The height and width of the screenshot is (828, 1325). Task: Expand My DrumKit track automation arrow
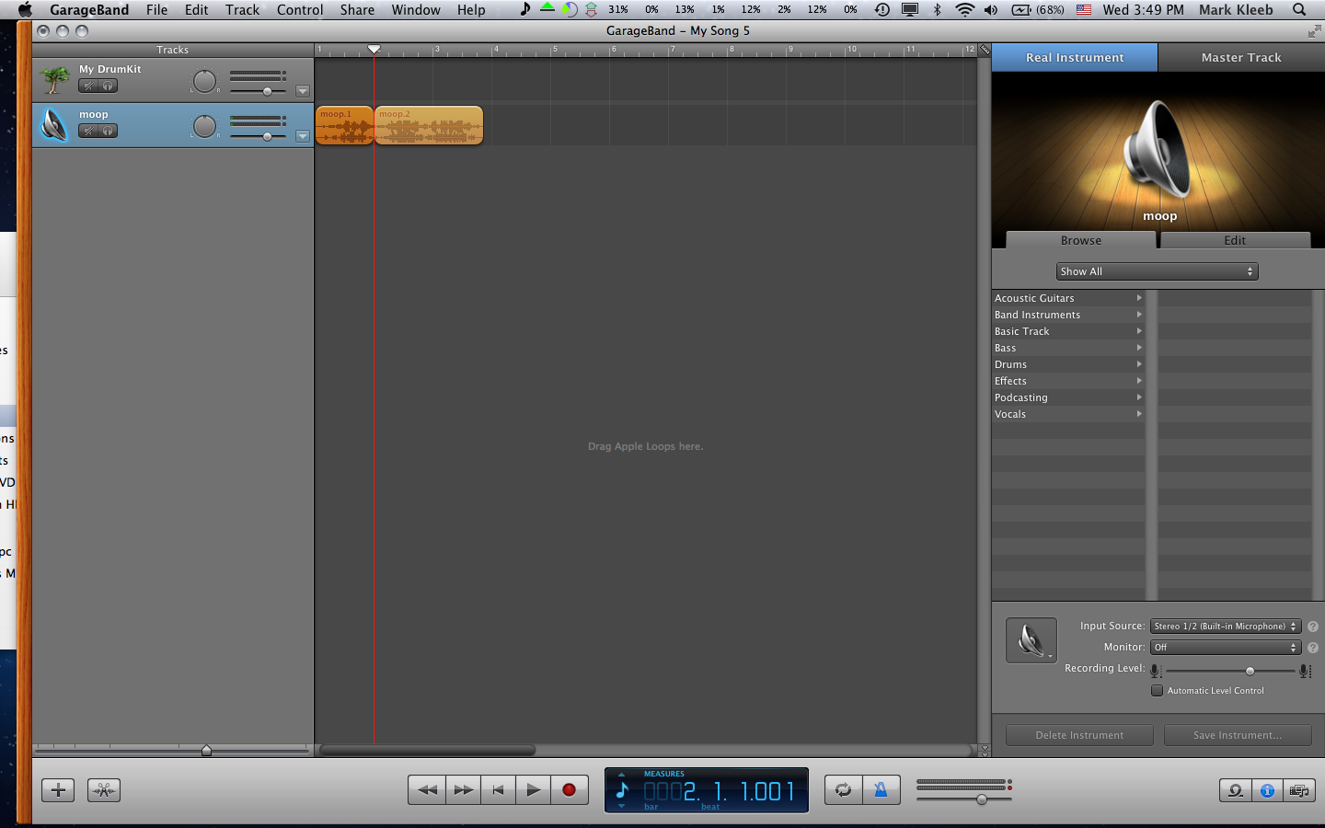303,91
